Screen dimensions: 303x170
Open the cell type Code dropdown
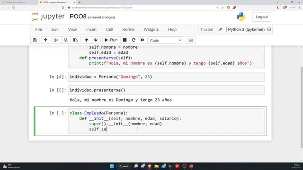(166, 40)
